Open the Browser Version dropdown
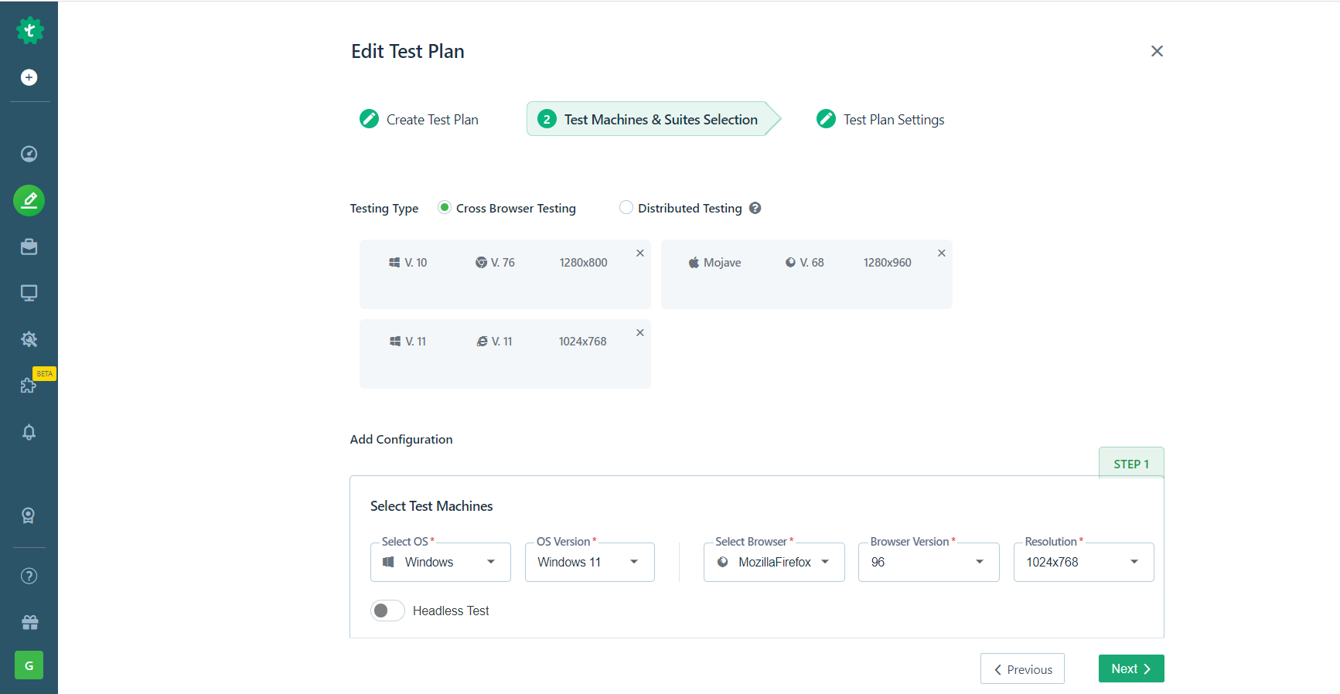 pyautogui.click(x=928, y=562)
